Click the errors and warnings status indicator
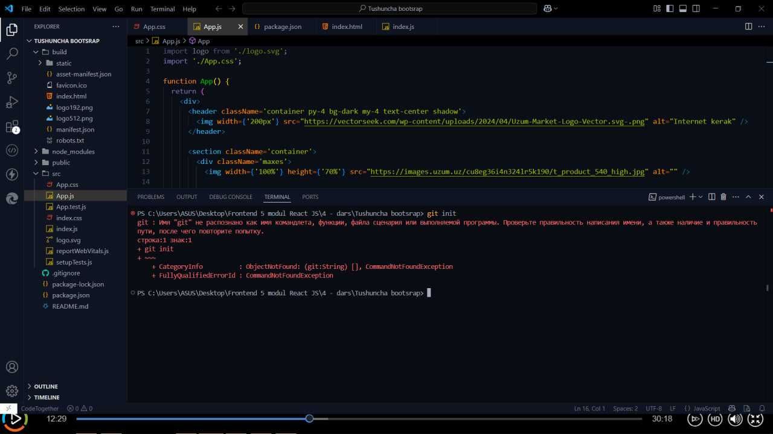The height and width of the screenshot is (434, 773). tap(80, 409)
